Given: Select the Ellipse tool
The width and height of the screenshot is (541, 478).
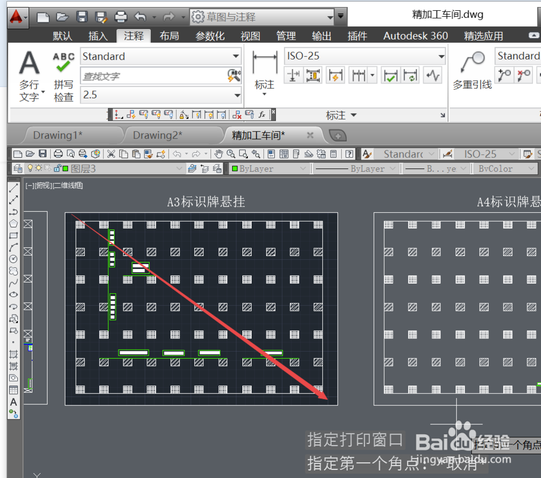Looking at the screenshot, I should click(14, 294).
